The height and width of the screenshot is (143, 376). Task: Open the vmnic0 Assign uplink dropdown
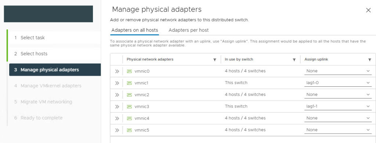click(338, 71)
